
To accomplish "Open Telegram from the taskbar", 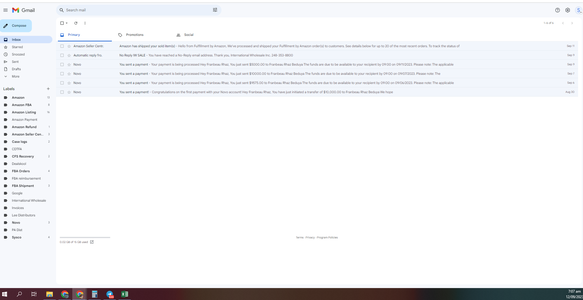I will pyautogui.click(x=110, y=294).
